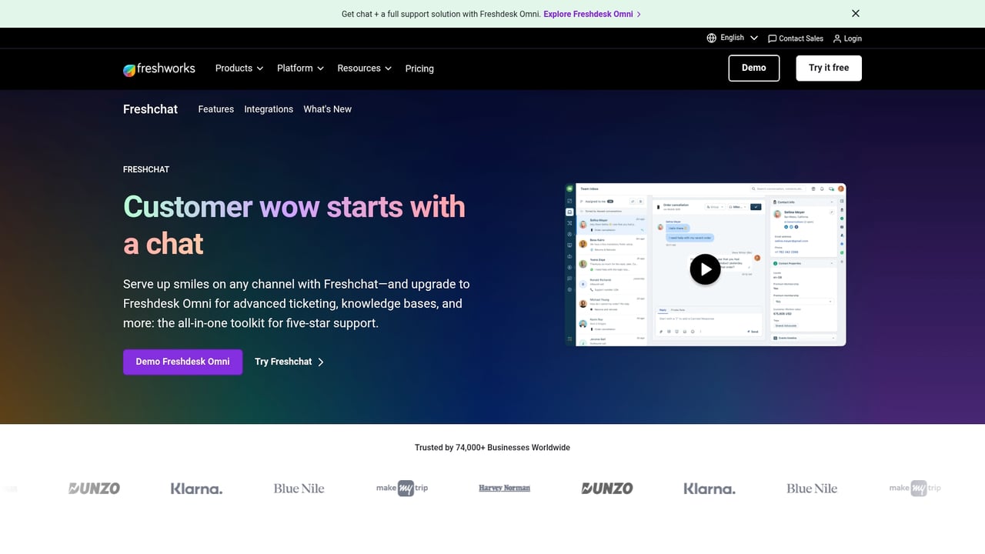Screen dimensions: 985x554
Task: Click the Freshworks rainbow logo
Action: 128,69
